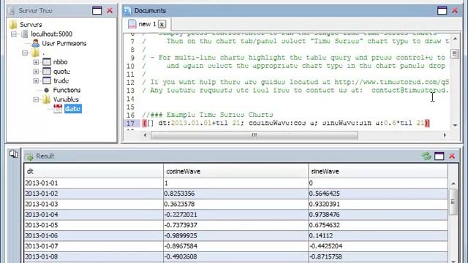Click the trade table icon
The height and width of the screenshot is (263, 468).
47,80
